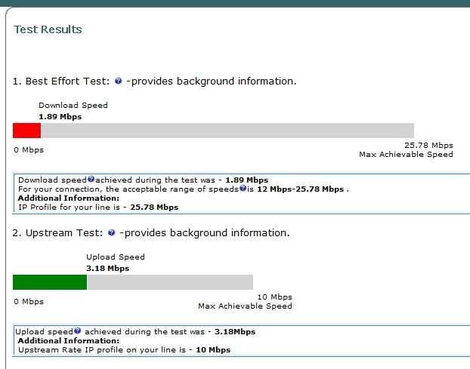This screenshot has width=470, height=369.
Task: Click the 12 Mbps-25.78 Mbps acceptable range text
Action: click(300, 189)
